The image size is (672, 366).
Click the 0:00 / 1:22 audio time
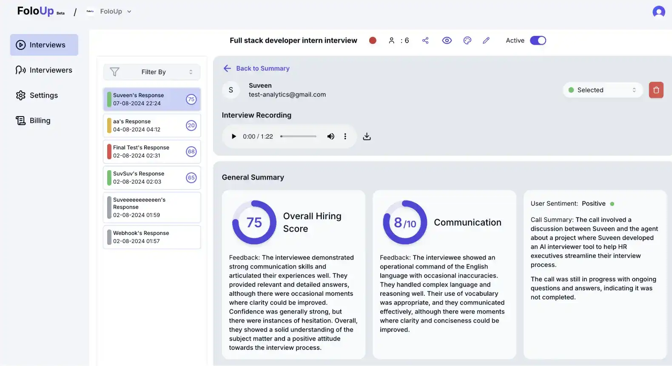point(258,137)
